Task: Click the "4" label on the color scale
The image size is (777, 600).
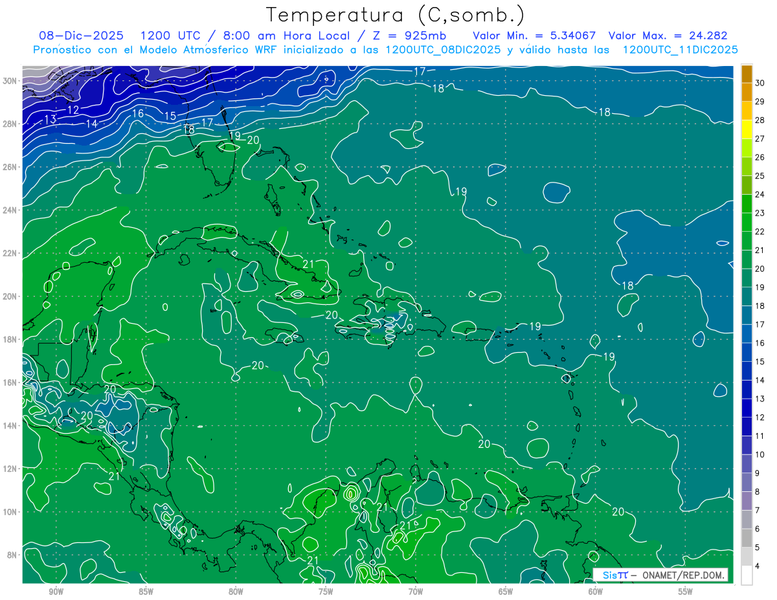Action: [758, 567]
